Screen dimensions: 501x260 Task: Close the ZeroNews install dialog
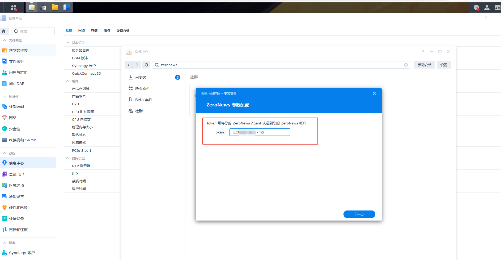tap(374, 93)
